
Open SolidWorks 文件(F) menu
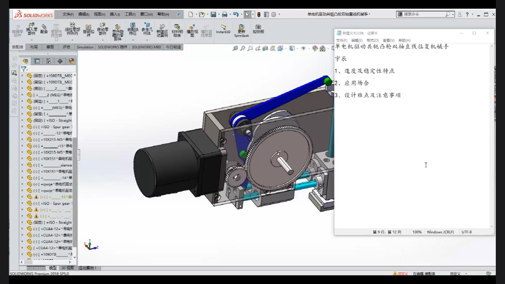[68, 14]
